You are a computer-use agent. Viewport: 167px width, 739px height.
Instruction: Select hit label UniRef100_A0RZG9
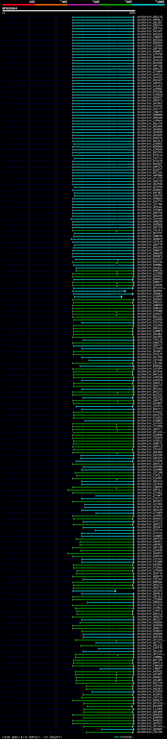[x=150, y=380]
